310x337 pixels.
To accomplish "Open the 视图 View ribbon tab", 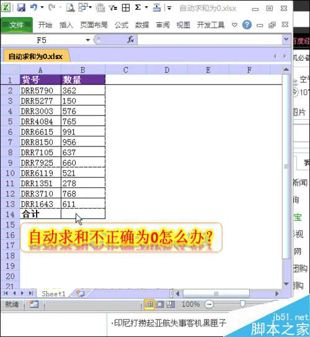I will 183,25.
